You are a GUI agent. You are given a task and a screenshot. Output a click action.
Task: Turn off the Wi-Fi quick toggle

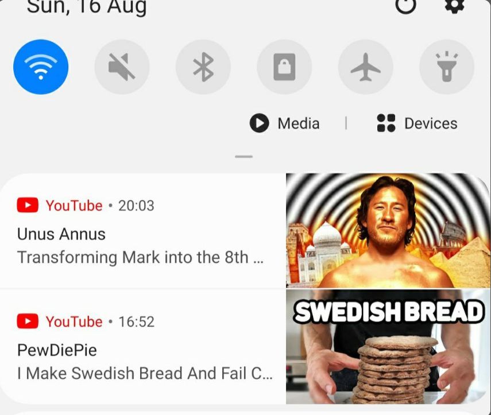pyautogui.click(x=41, y=67)
